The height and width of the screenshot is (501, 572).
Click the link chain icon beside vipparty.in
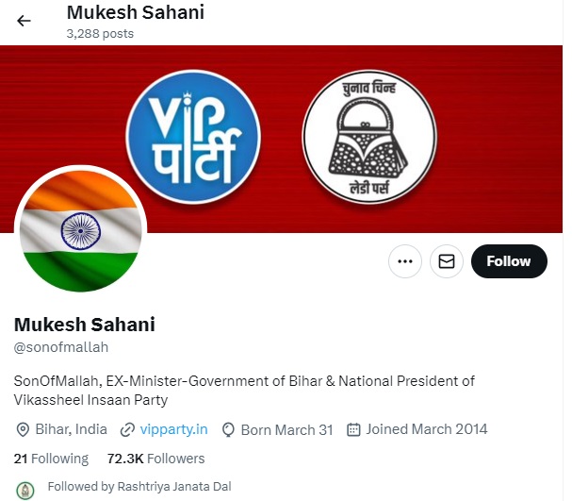tap(127, 429)
